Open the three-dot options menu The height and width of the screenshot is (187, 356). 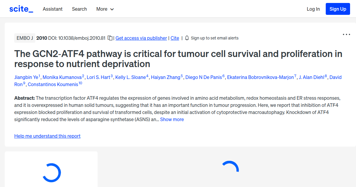[346, 34]
